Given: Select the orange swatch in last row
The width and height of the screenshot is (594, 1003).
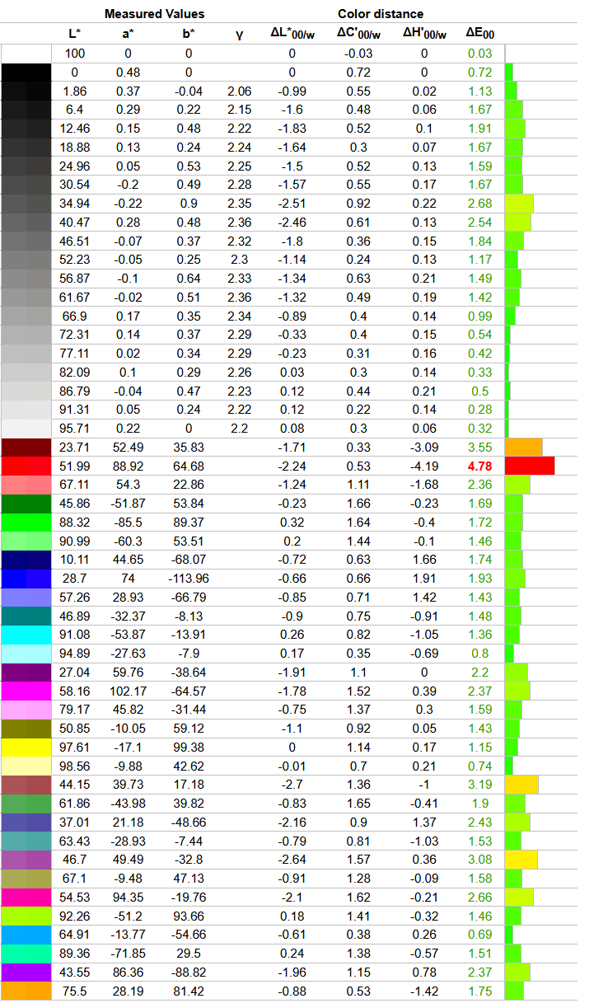Looking at the screenshot, I should pos(26,991).
